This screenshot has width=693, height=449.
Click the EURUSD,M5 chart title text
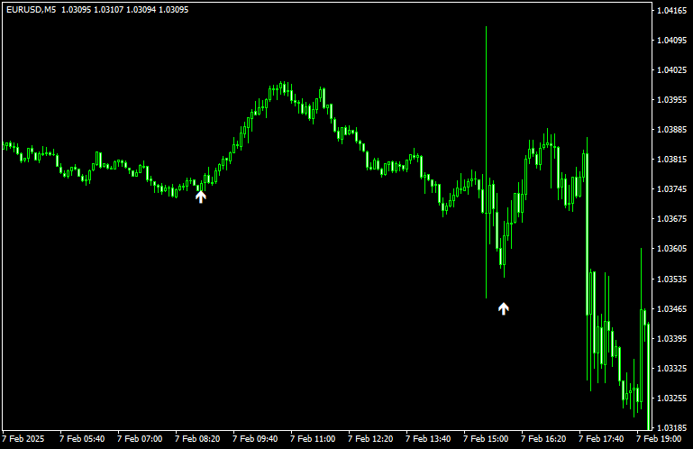30,9
